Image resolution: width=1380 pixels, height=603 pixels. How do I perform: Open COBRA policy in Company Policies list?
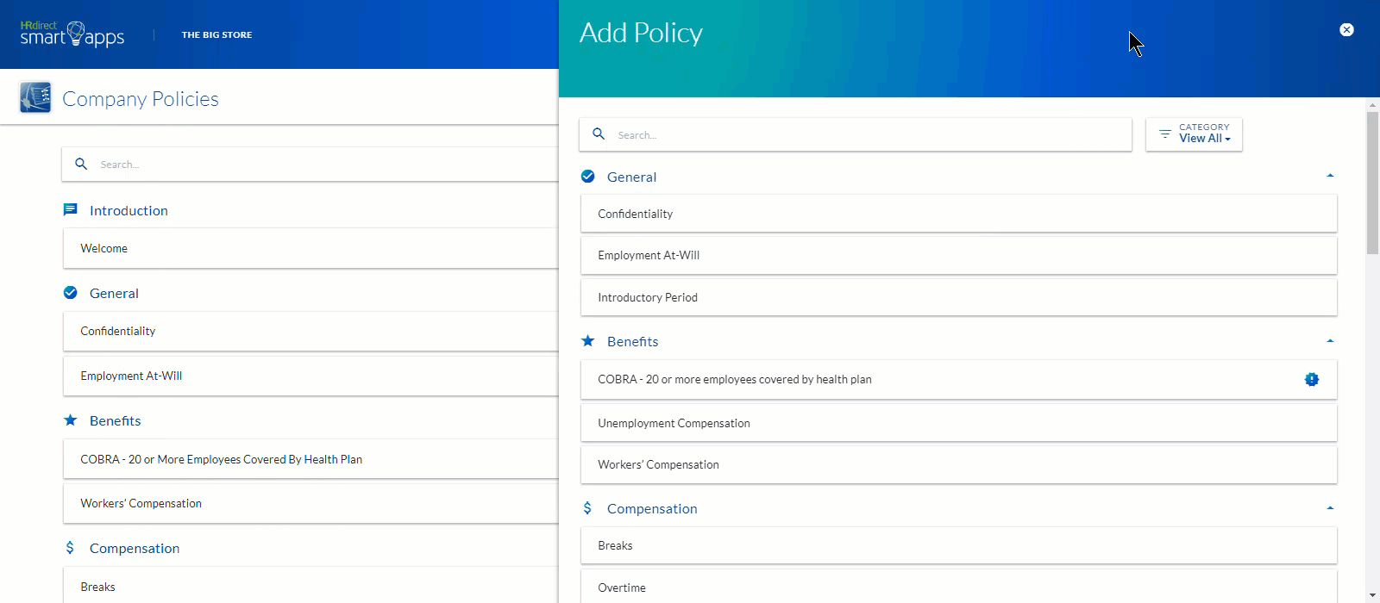311,459
